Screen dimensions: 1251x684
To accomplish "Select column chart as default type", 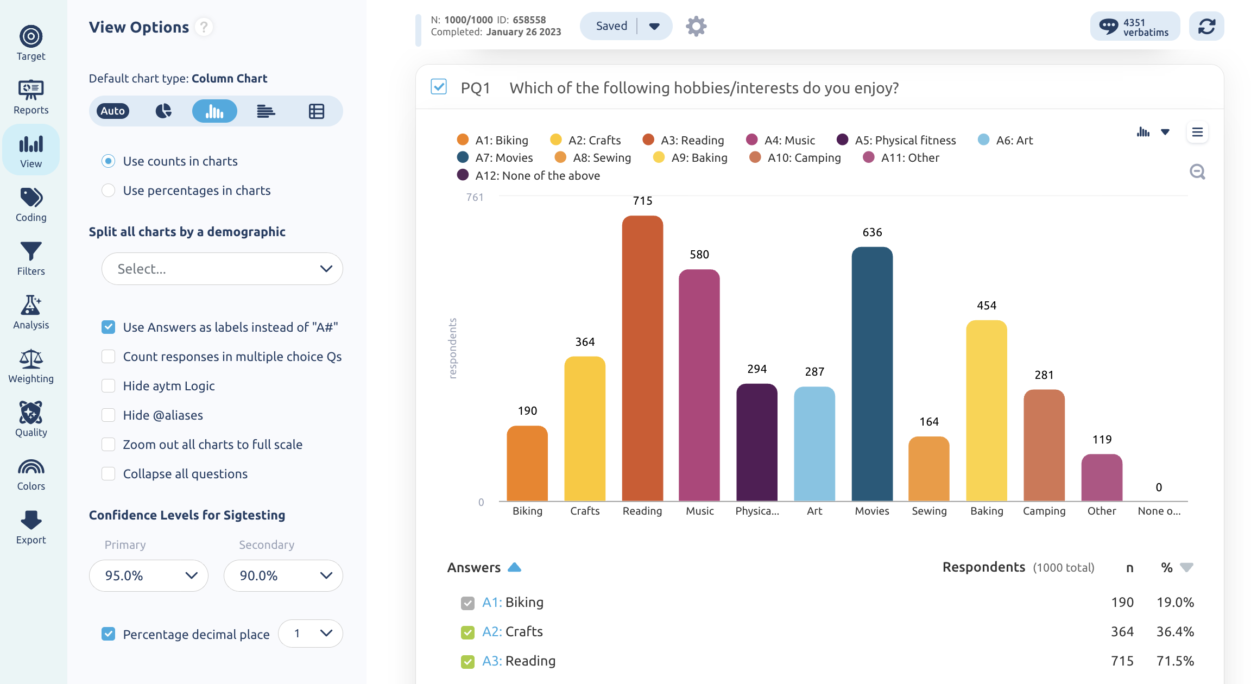I will [214, 111].
